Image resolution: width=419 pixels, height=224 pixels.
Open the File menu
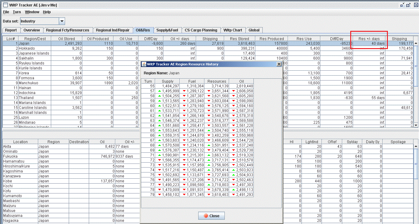[x=6, y=12]
